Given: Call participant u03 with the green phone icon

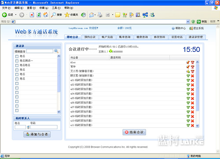Looking at the screenshot, I should tap(188, 89).
